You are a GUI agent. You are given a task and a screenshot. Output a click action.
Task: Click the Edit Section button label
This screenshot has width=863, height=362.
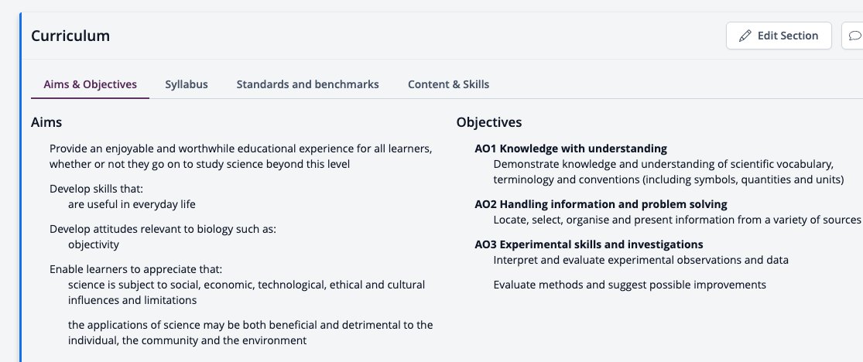pyautogui.click(x=788, y=36)
